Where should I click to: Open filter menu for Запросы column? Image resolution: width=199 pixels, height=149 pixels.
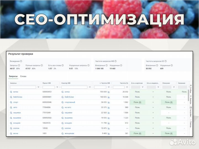[x=38, y=87]
